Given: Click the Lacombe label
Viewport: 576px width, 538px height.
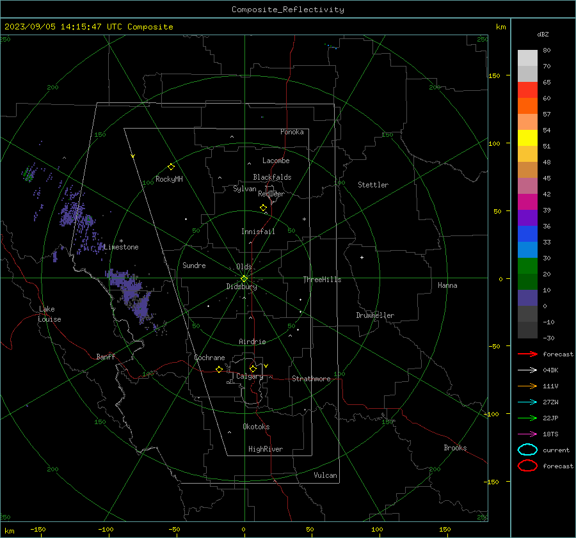Looking at the screenshot, I should [276, 161].
